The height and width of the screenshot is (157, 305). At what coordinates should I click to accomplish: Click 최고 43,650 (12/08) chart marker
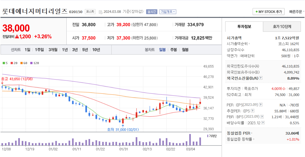click(17, 79)
